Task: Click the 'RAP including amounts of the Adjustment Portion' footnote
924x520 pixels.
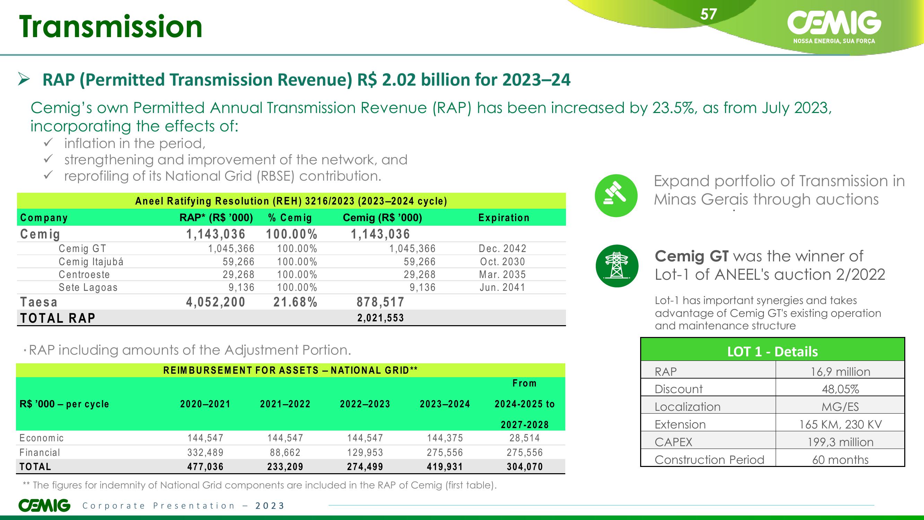Action: pyautogui.click(x=188, y=350)
